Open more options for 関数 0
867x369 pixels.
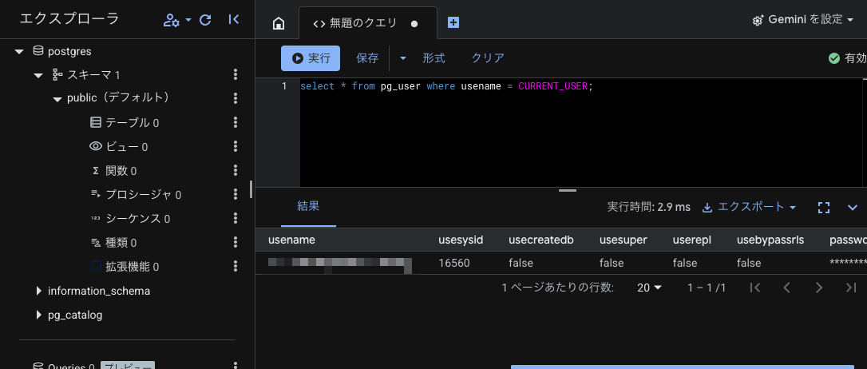[236, 170]
